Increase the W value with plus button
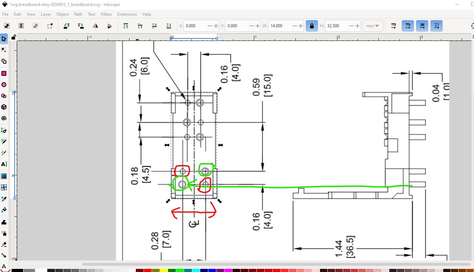 pos(300,26)
